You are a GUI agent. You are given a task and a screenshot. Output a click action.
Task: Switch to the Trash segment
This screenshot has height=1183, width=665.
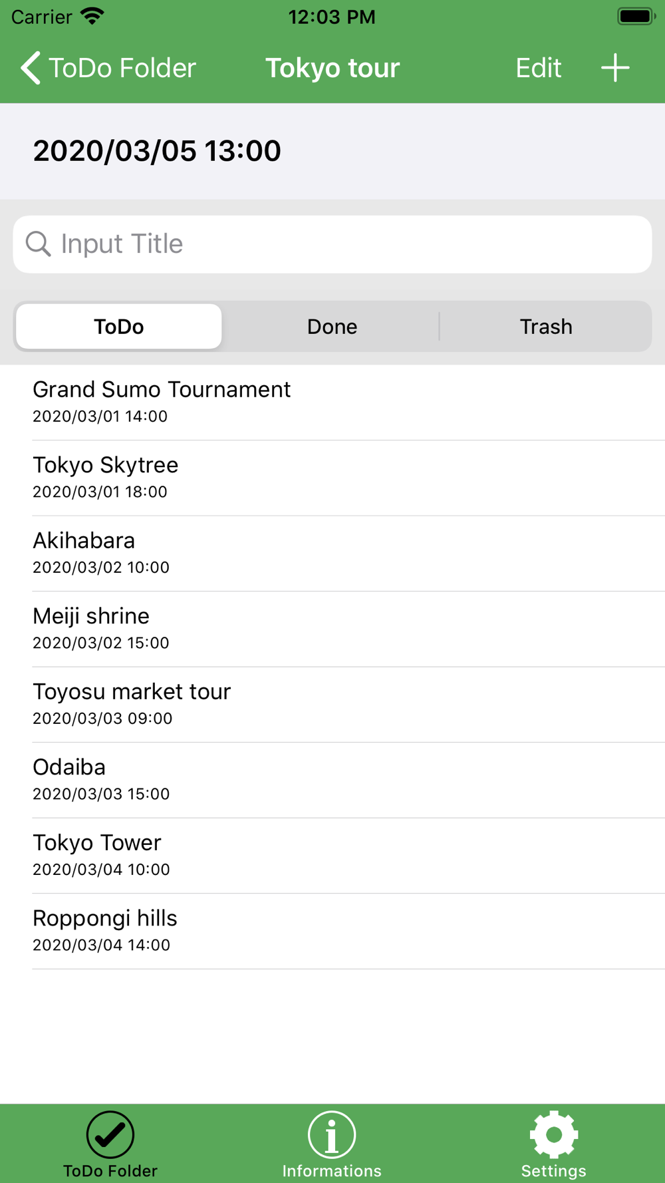point(545,327)
